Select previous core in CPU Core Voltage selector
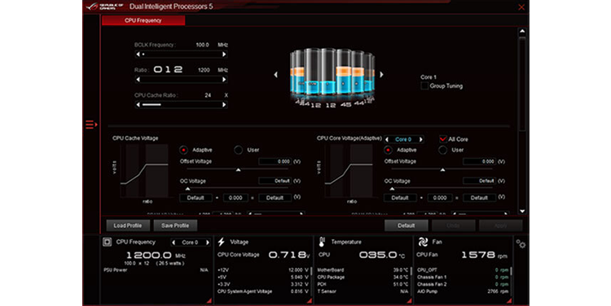 click(x=386, y=139)
